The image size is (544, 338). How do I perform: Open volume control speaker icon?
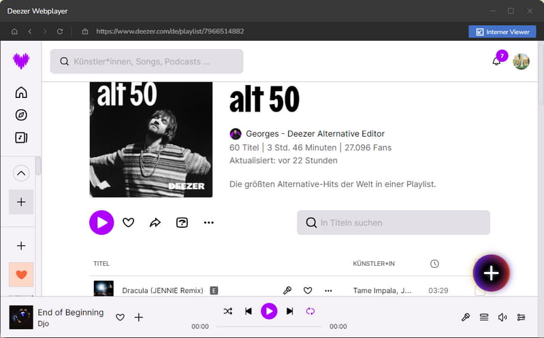coord(502,317)
